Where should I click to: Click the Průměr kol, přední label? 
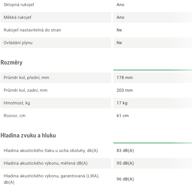[x=26, y=78]
